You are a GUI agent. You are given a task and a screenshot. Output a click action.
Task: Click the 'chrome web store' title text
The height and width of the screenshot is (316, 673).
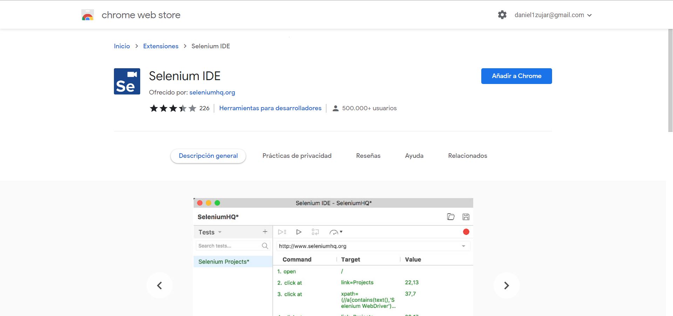click(141, 15)
